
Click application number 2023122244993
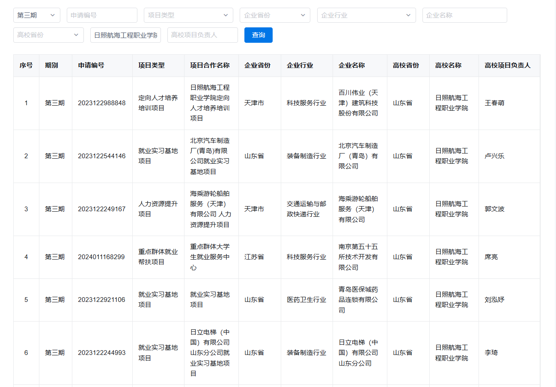click(102, 353)
